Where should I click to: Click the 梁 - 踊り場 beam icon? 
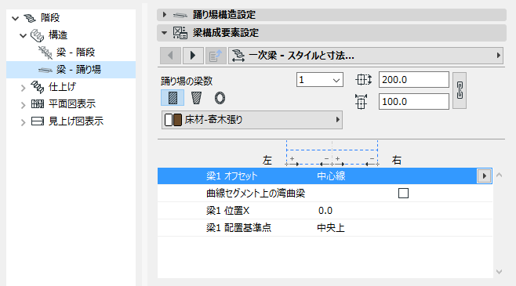click(45, 70)
